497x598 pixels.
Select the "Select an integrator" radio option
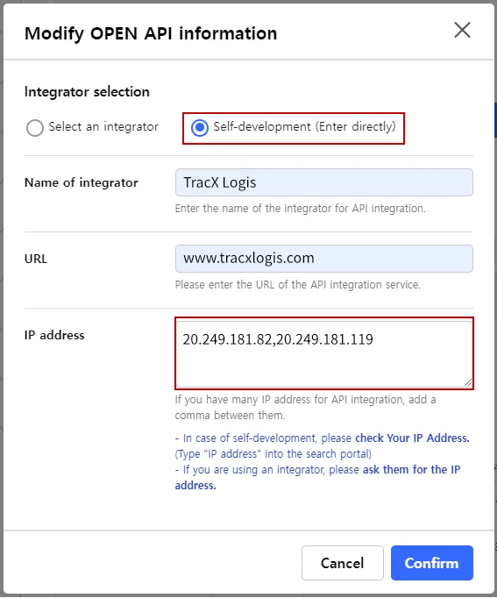pyautogui.click(x=35, y=127)
